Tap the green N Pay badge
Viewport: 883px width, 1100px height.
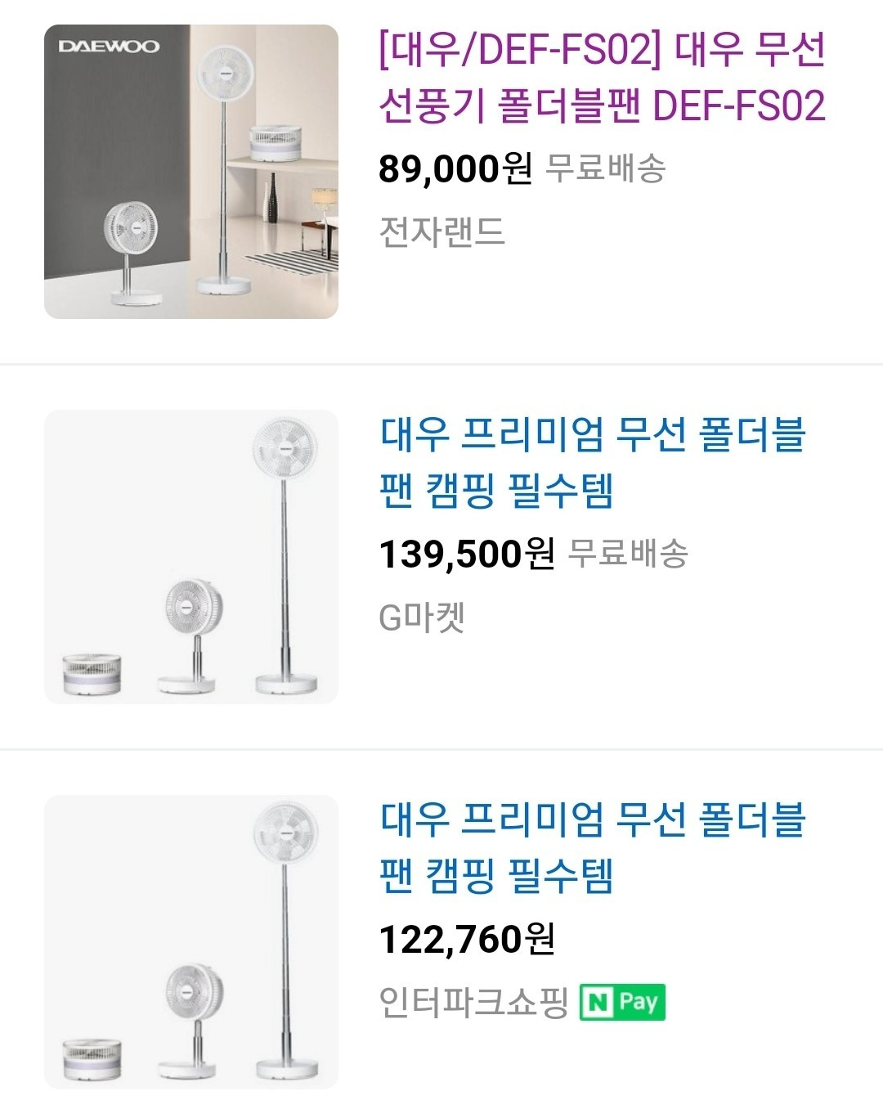pyautogui.click(x=622, y=1002)
